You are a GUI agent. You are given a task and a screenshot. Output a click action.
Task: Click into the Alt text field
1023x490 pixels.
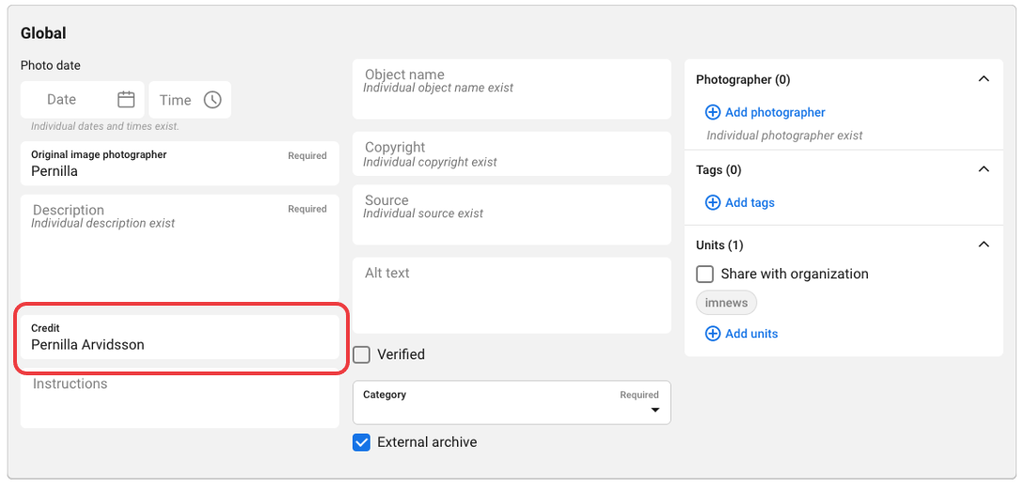[x=511, y=296]
